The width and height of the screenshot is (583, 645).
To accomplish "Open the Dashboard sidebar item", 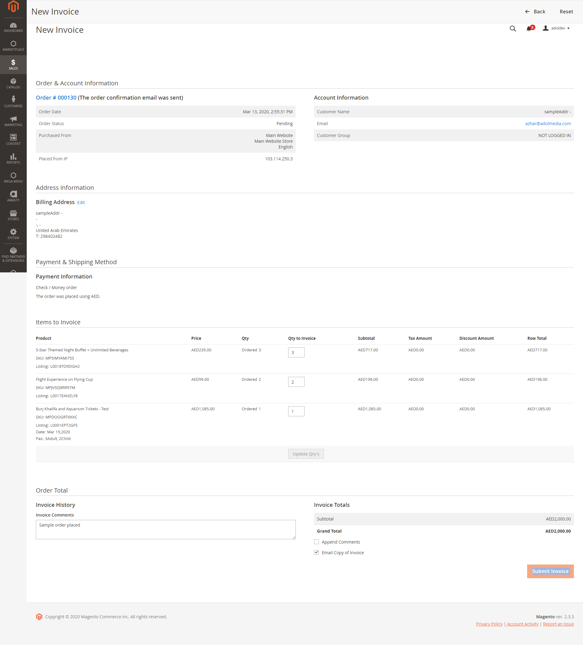I will coord(13,28).
